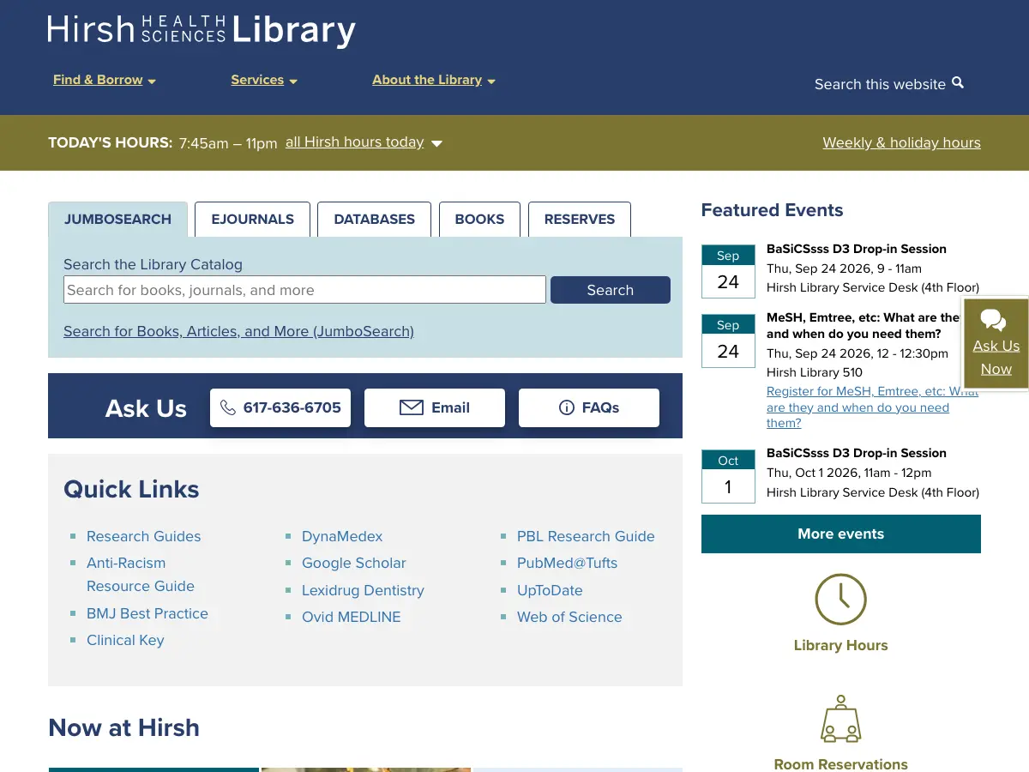Open the Research Guides quick link

[x=144, y=536]
